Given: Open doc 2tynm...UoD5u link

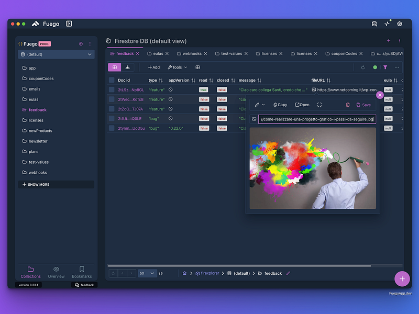Looking at the screenshot, I should pos(131,128).
